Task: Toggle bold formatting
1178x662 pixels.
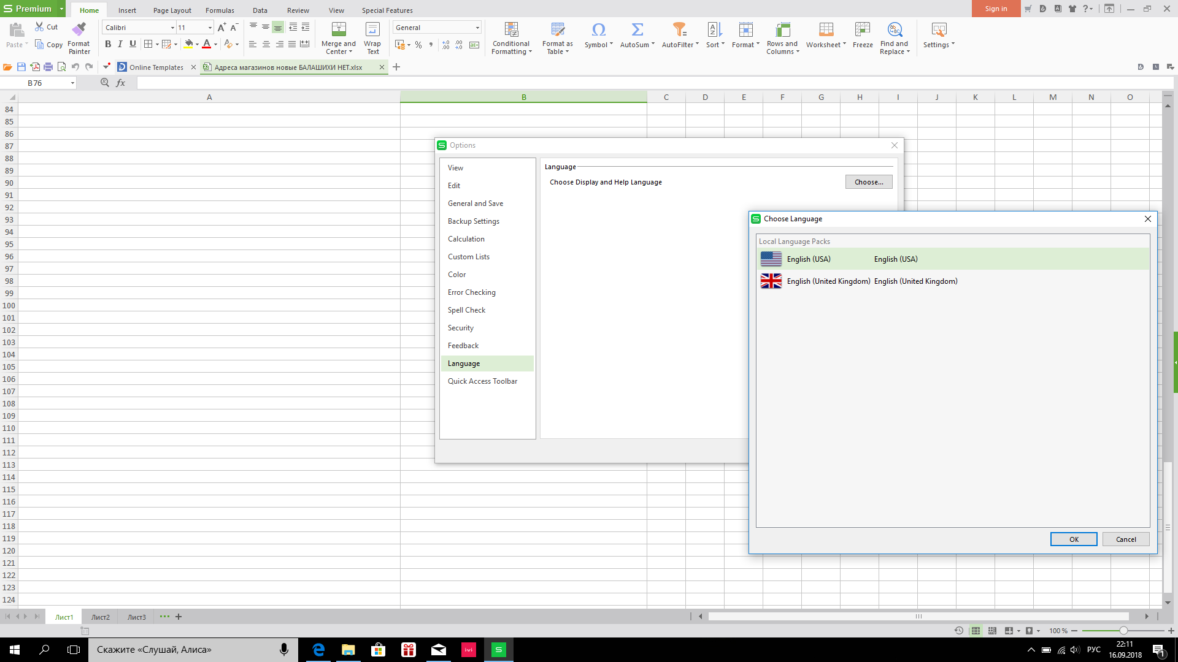Action: [x=108, y=44]
